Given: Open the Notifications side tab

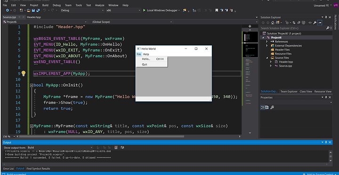Looking at the screenshot, I should [x=336, y=22].
